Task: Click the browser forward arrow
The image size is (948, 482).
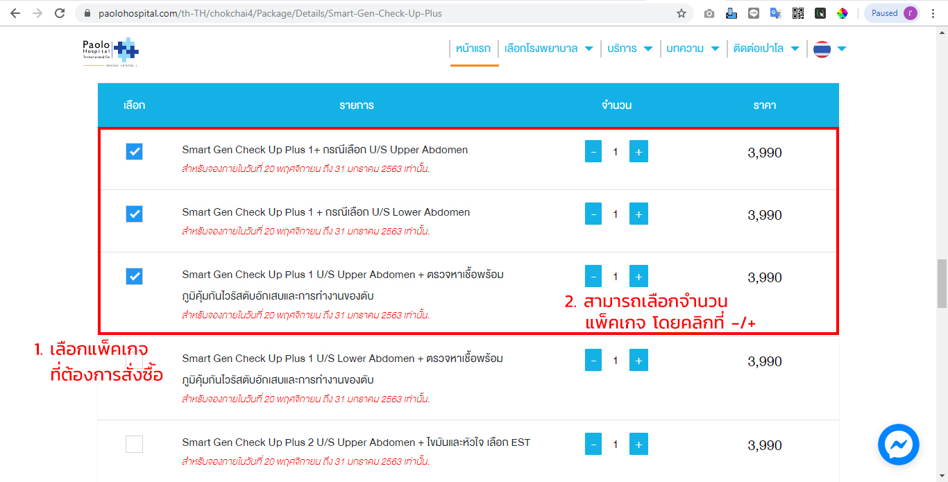Action: (x=37, y=13)
